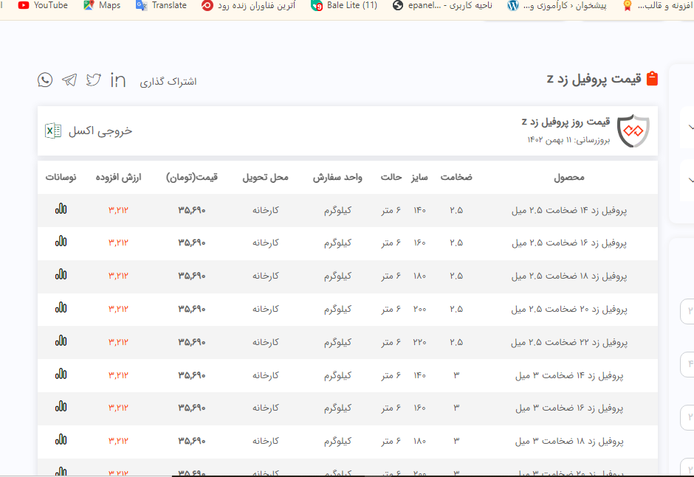Click the محصول column header
Image resolution: width=694 pixels, height=477 pixels.
(568, 178)
